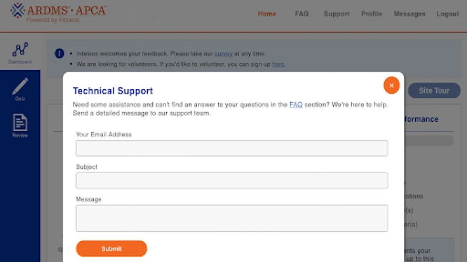Open the Review document icon
Viewport: 467px width, 262px height.
20,125
